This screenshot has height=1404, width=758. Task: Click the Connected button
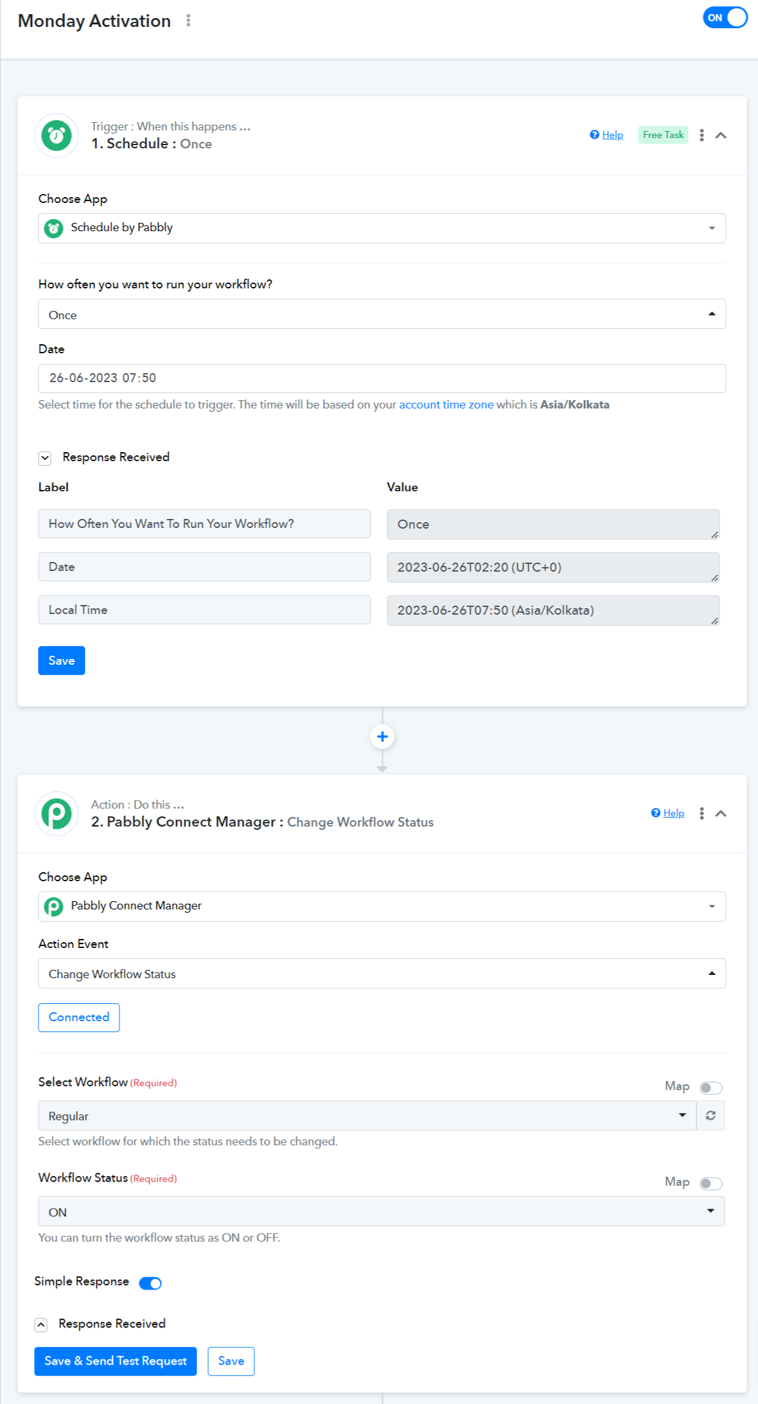pyautogui.click(x=79, y=1017)
